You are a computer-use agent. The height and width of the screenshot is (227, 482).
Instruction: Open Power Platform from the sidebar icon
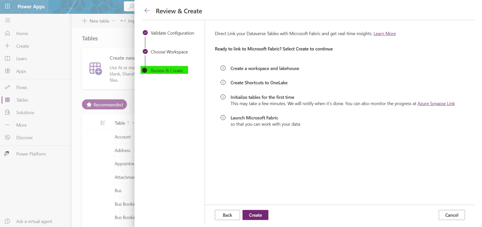coord(8,154)
